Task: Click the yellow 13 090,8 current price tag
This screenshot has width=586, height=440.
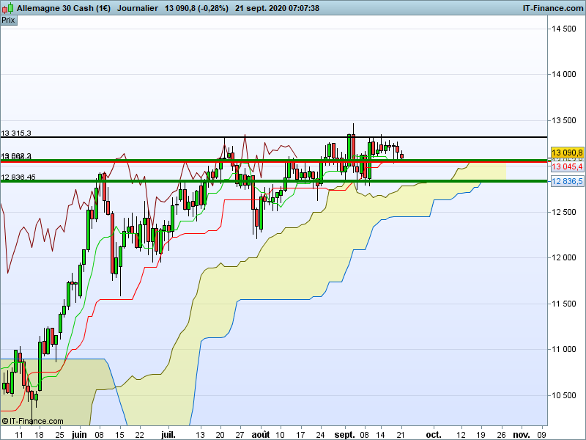Action: coord(567,153)
